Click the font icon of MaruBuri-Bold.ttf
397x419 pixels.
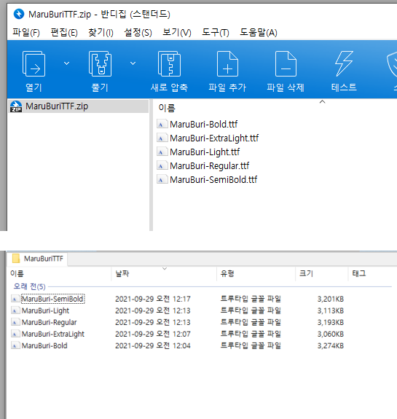[x=162, y=125]
